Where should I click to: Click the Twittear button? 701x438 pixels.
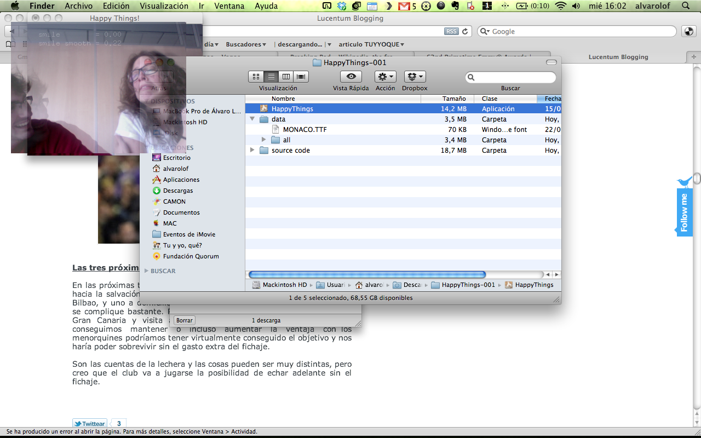(90, 424)
